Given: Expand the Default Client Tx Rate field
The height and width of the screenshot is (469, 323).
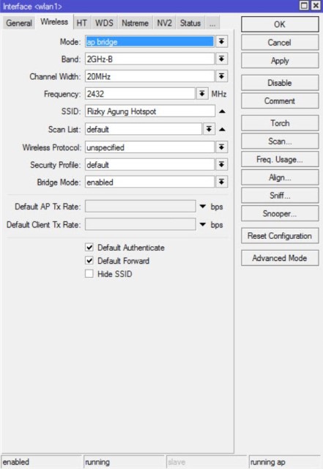Looking at the screenshot, I should click(x=203, y=225).
